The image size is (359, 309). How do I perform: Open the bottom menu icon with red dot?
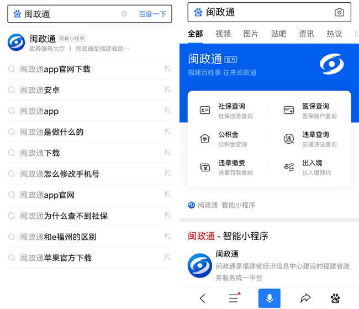[234, 298]
